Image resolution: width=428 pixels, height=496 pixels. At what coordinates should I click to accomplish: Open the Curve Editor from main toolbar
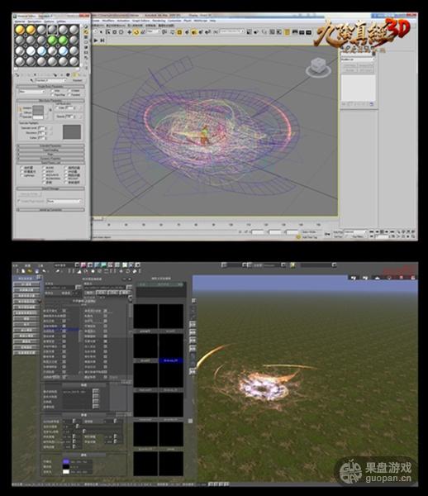(x=272, y=32)
